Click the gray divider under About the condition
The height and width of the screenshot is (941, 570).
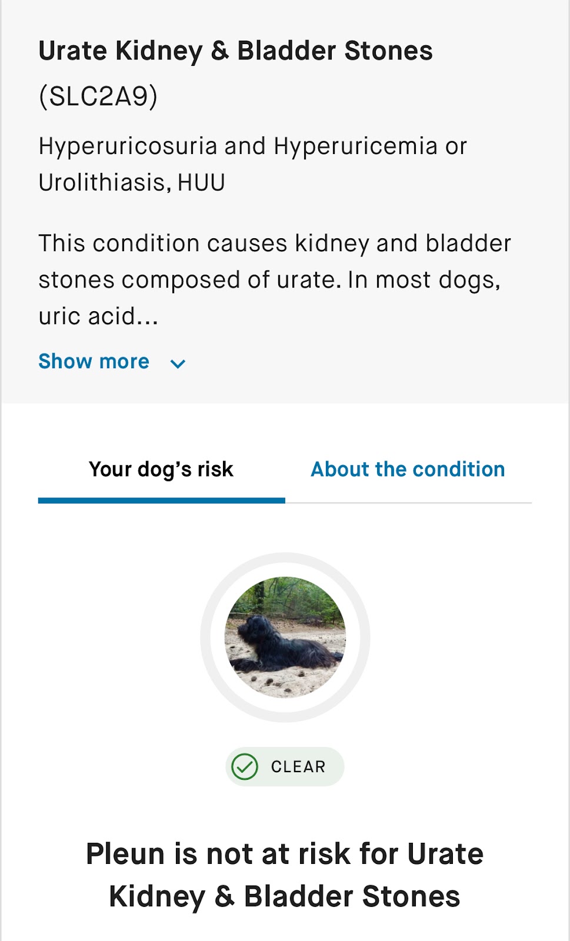click(408, 503)
